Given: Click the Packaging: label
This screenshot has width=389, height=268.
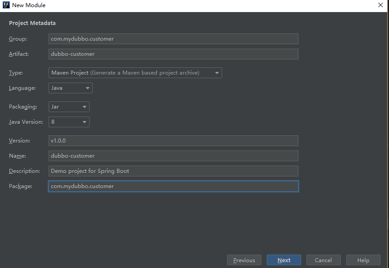Looking at the screenshot, I should coord(23,107).
